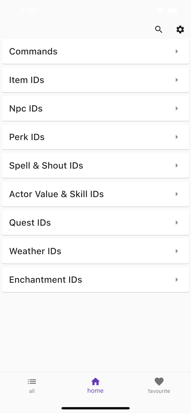Expand the Quest IDs disclosure arrow

click(x=177, y=222)
